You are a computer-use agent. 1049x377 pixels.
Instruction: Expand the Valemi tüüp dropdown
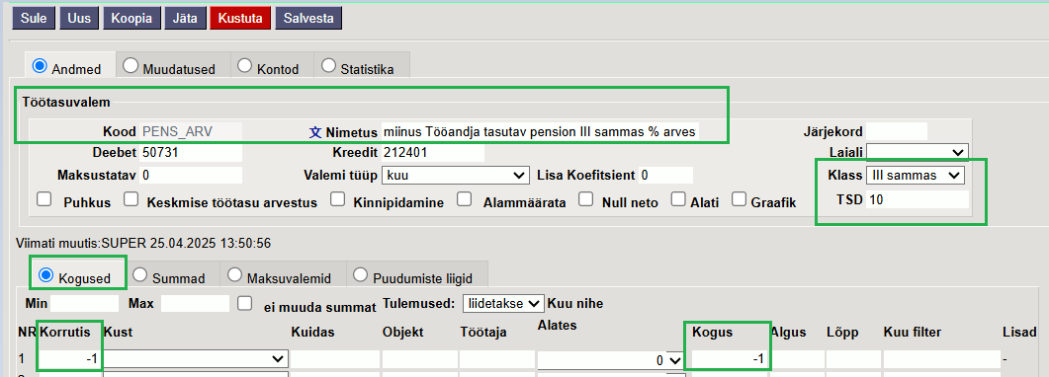click(x=455, y=176)
